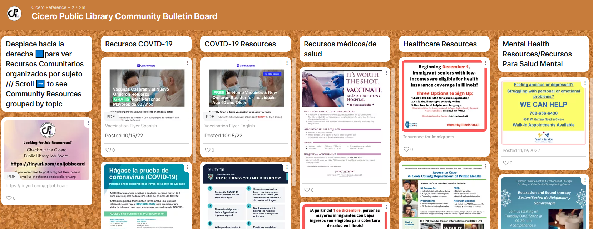Click the more options dots on Saint Anthony flyer
The image size is (593, 229).
[x=386, y=73]
